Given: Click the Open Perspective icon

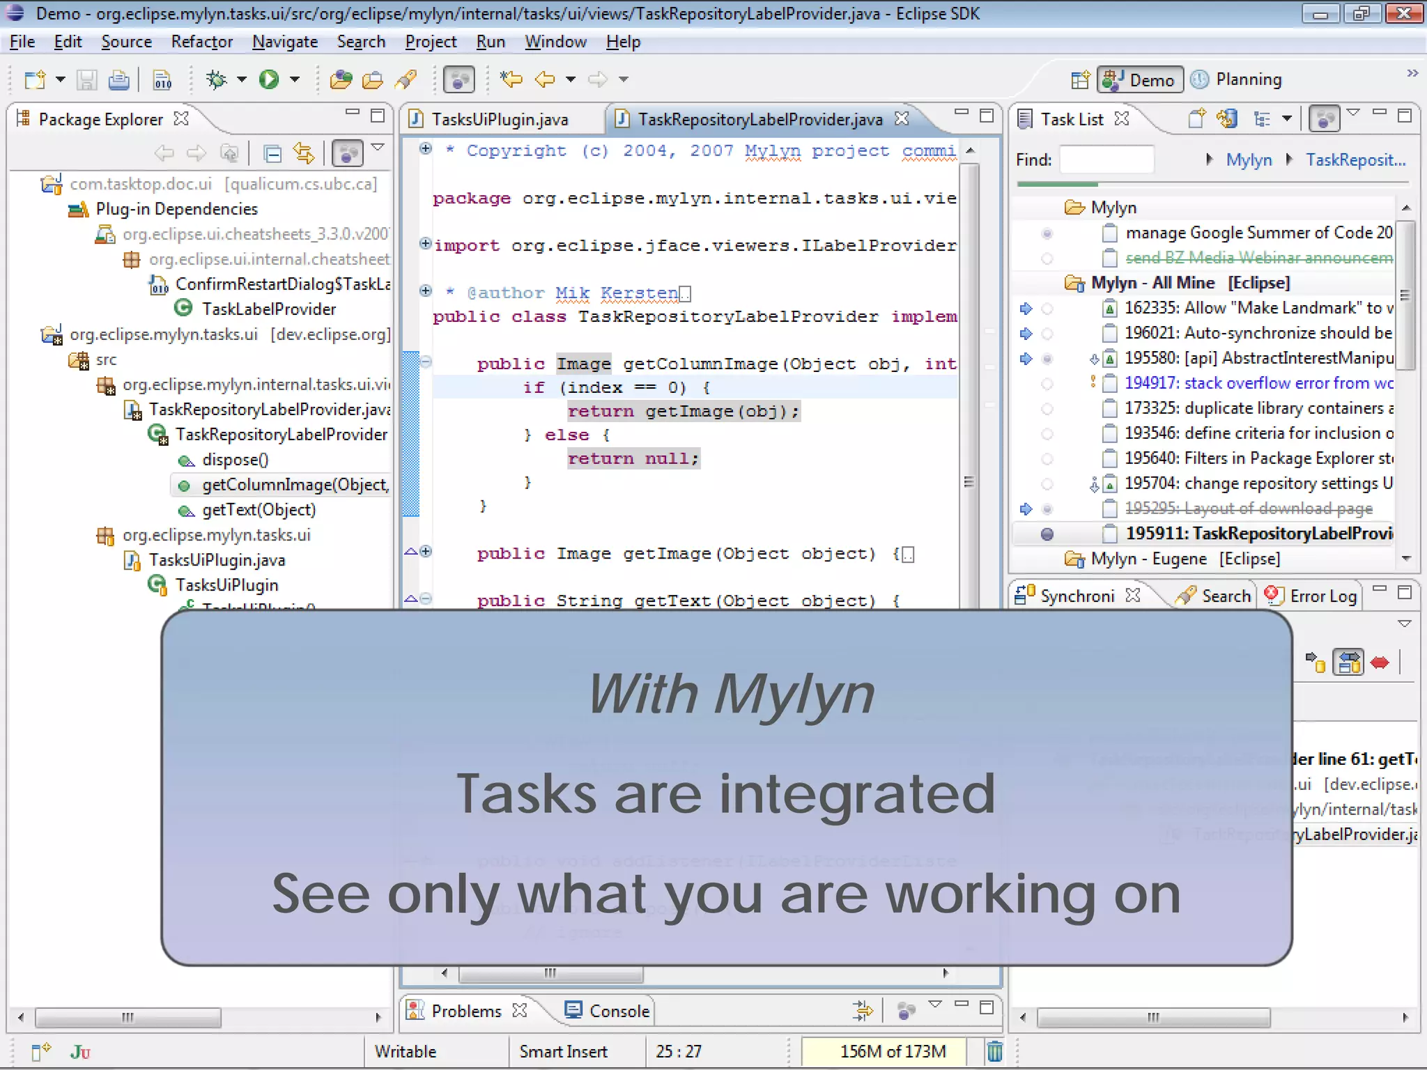Looking at the screenshot, I should click(1081, 80).
